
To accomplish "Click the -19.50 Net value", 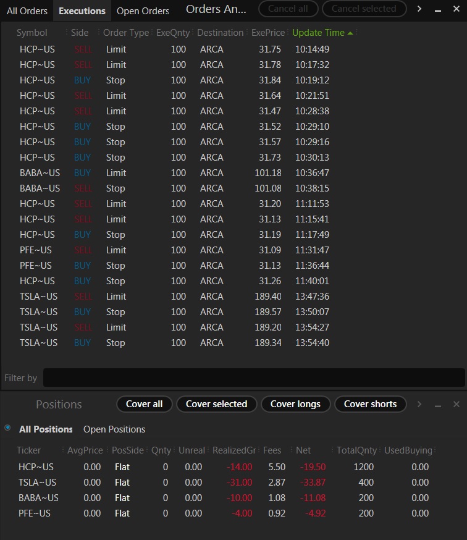I will pyautogui.click(x=313, y=467).
